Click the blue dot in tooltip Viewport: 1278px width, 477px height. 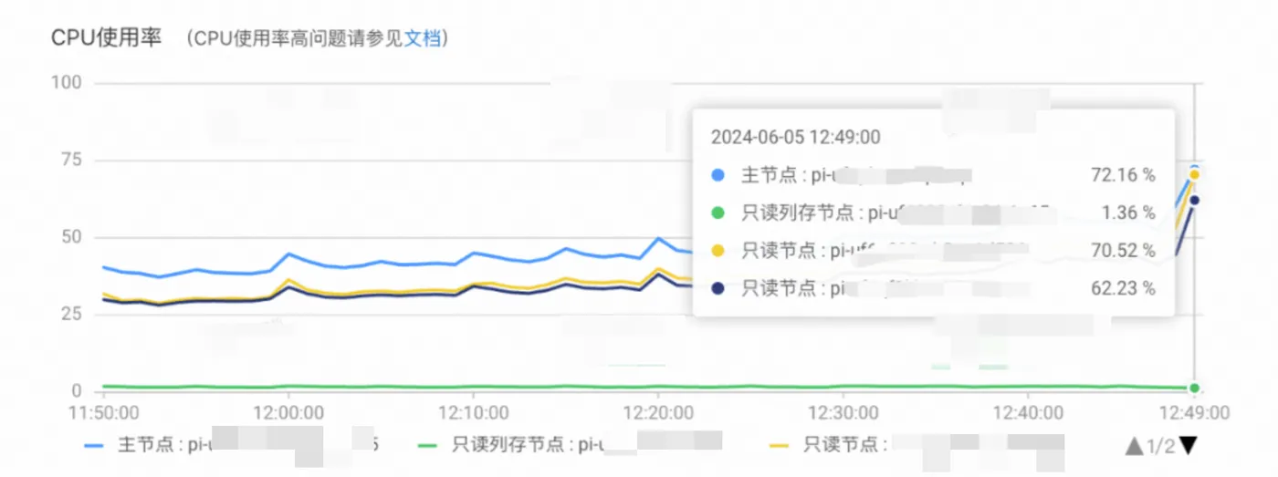718,174
